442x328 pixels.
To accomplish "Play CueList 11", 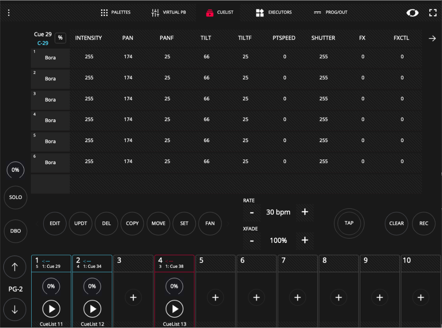I will [51, 309].
